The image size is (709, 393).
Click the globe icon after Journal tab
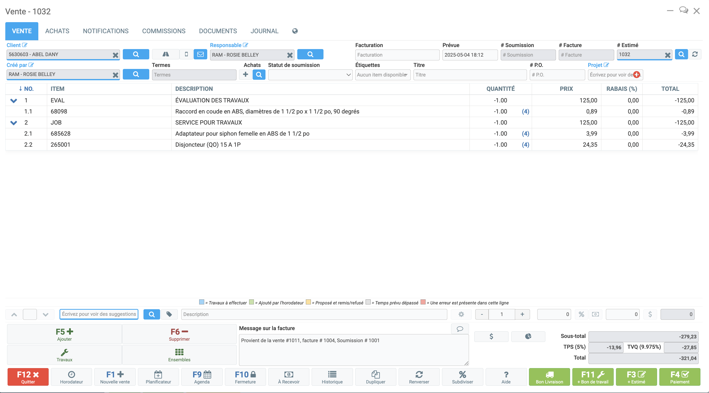pos(295,31)
